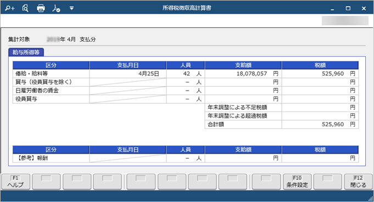The width and height of the screenshot is (374, 202).
Task: Select the 給与所得等 tab
Action: [26, 53]
